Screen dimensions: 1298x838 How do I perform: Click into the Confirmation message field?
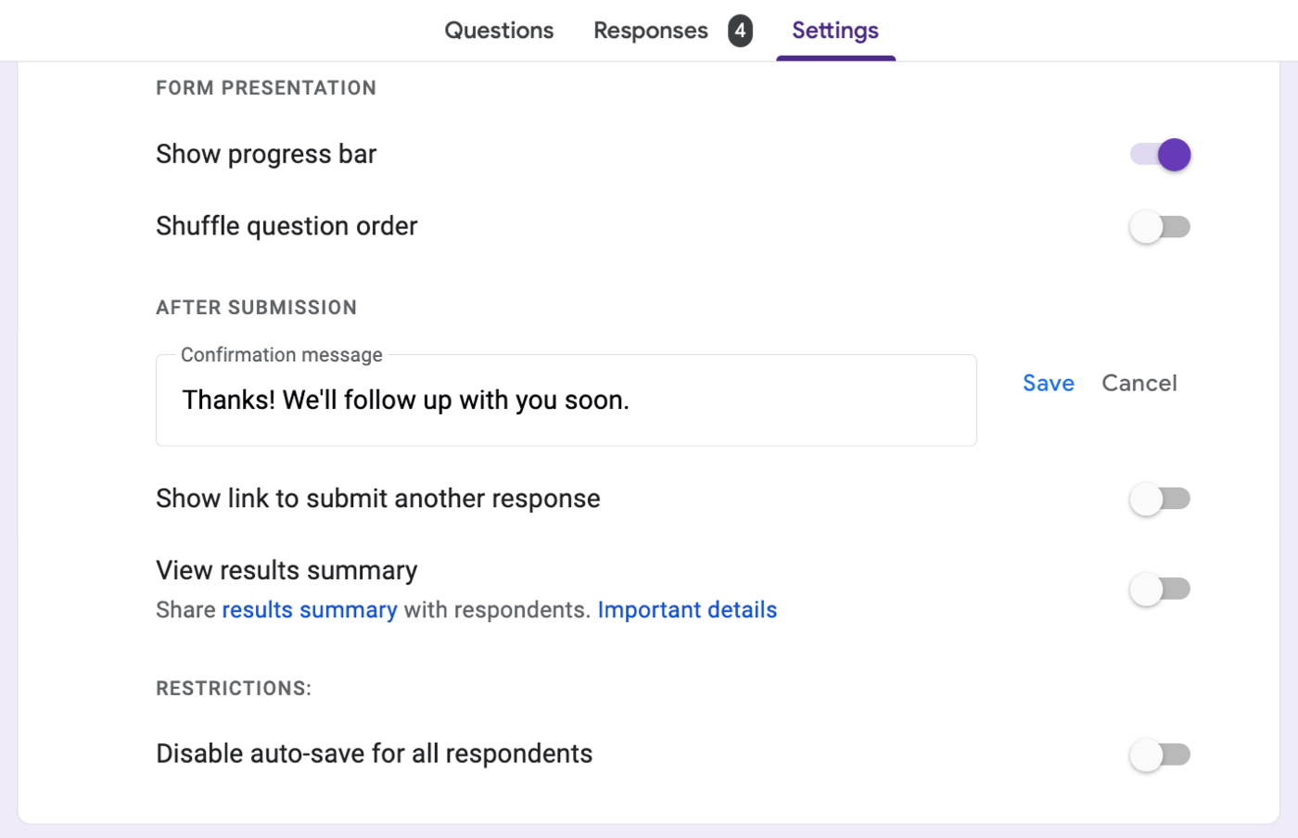click(566, 400)
